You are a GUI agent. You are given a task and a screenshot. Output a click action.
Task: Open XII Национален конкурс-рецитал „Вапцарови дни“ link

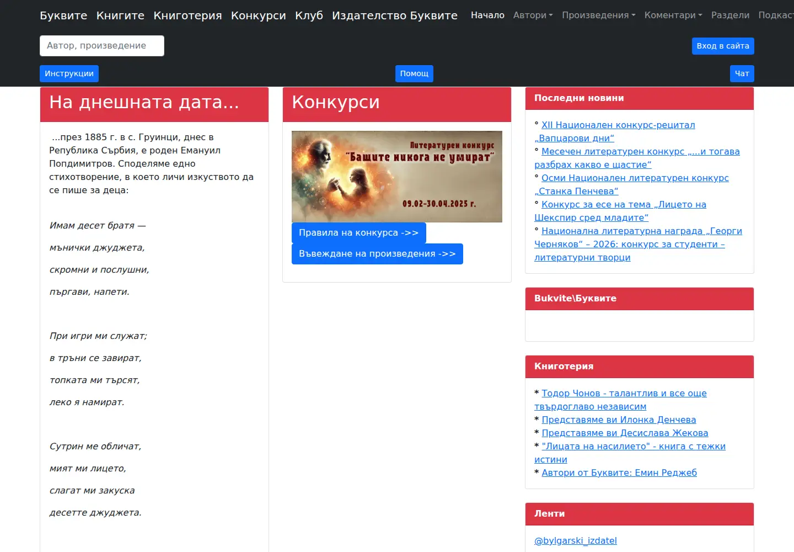pos(615,131)
